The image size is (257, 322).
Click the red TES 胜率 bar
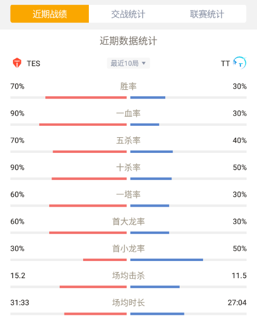86,98
